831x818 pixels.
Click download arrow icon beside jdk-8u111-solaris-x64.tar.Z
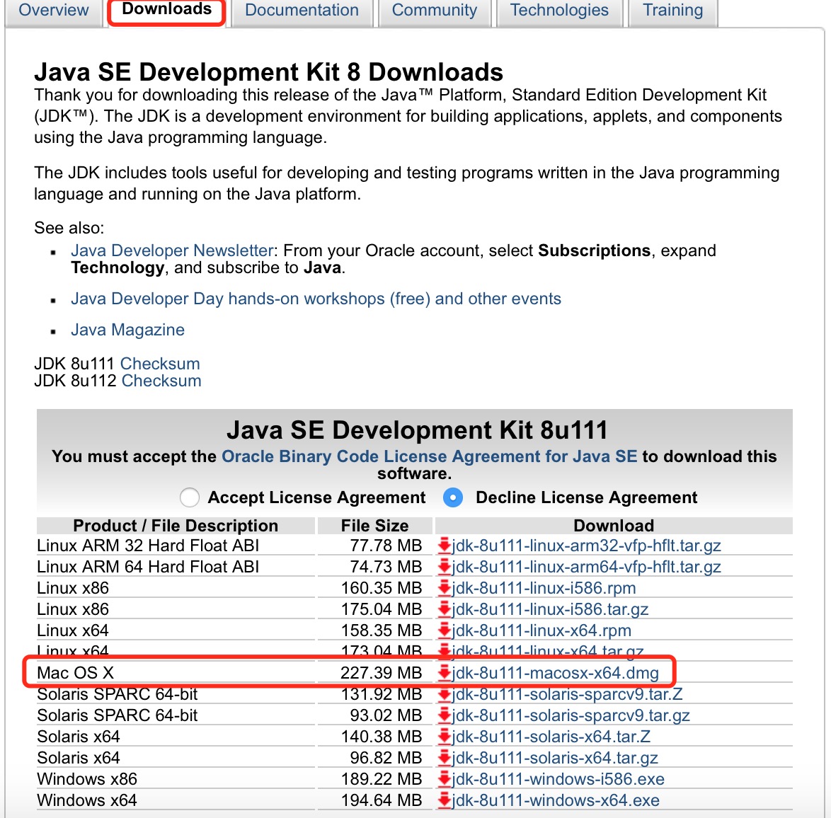click(x=444, y=737)
